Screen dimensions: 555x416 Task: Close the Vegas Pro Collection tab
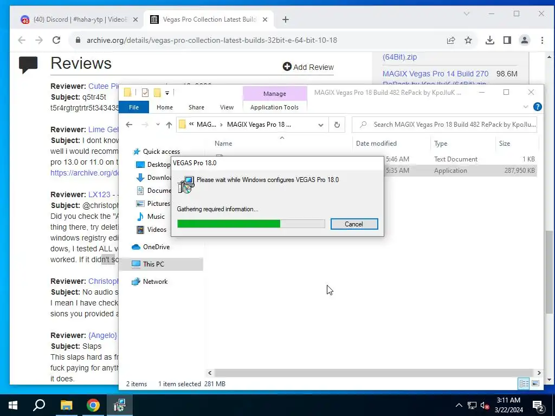coord(264,20)
